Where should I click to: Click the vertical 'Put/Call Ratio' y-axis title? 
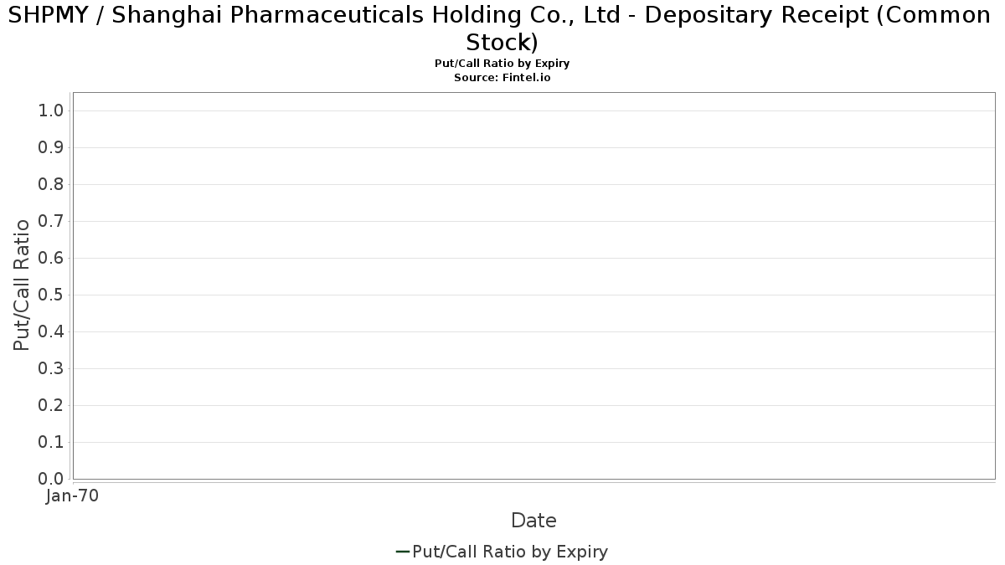point(23,285)
